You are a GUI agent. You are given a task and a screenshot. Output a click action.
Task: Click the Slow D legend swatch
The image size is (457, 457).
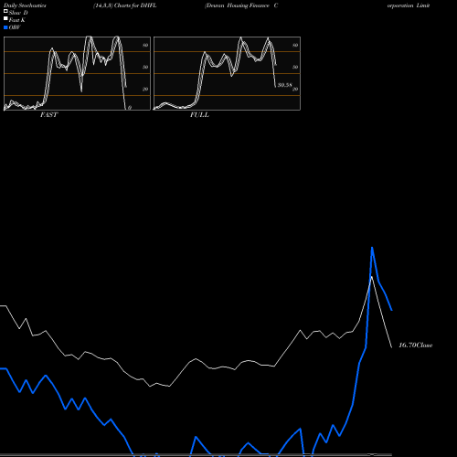click(x=5, y=11)
